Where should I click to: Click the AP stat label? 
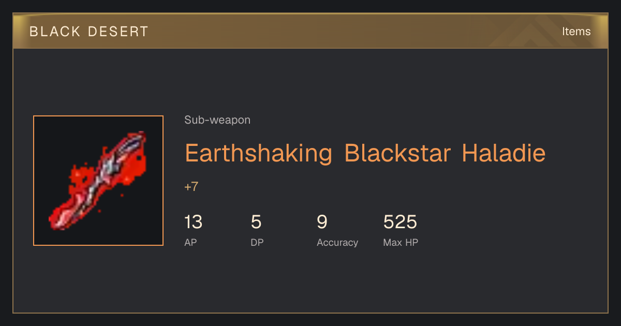click(x=190, y=242)
